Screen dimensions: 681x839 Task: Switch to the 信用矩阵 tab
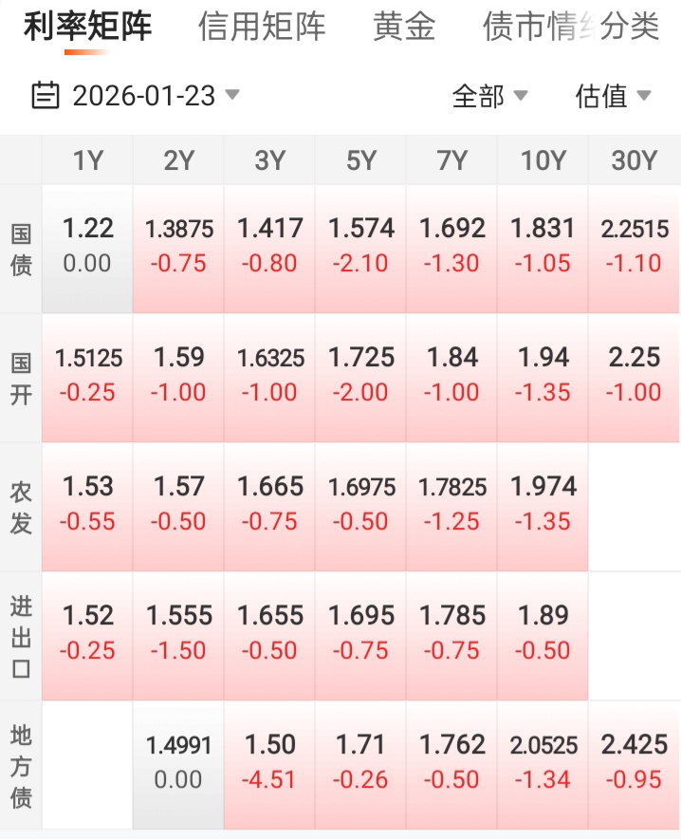262,27
